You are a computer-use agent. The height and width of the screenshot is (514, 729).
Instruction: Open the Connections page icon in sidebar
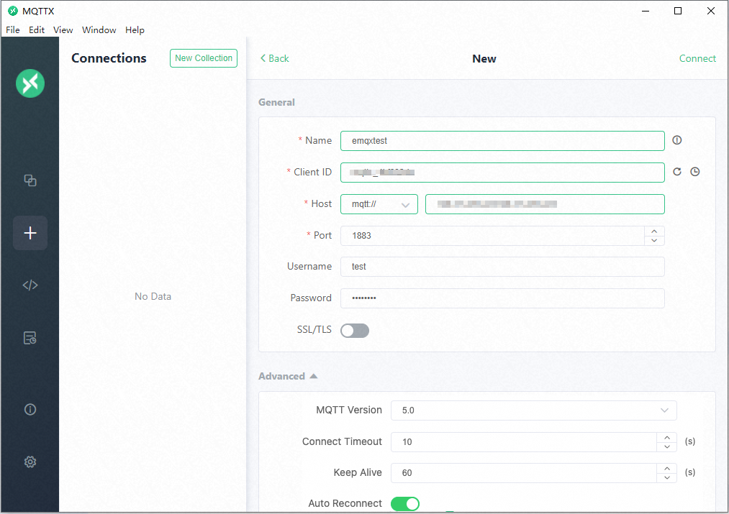point(30,180)
